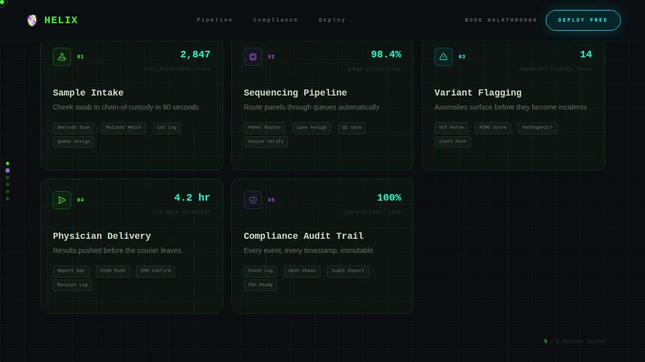This screenshot has width=645, height=362.
Task: Open the Compliance nav item
Action: tap(276, 20)
